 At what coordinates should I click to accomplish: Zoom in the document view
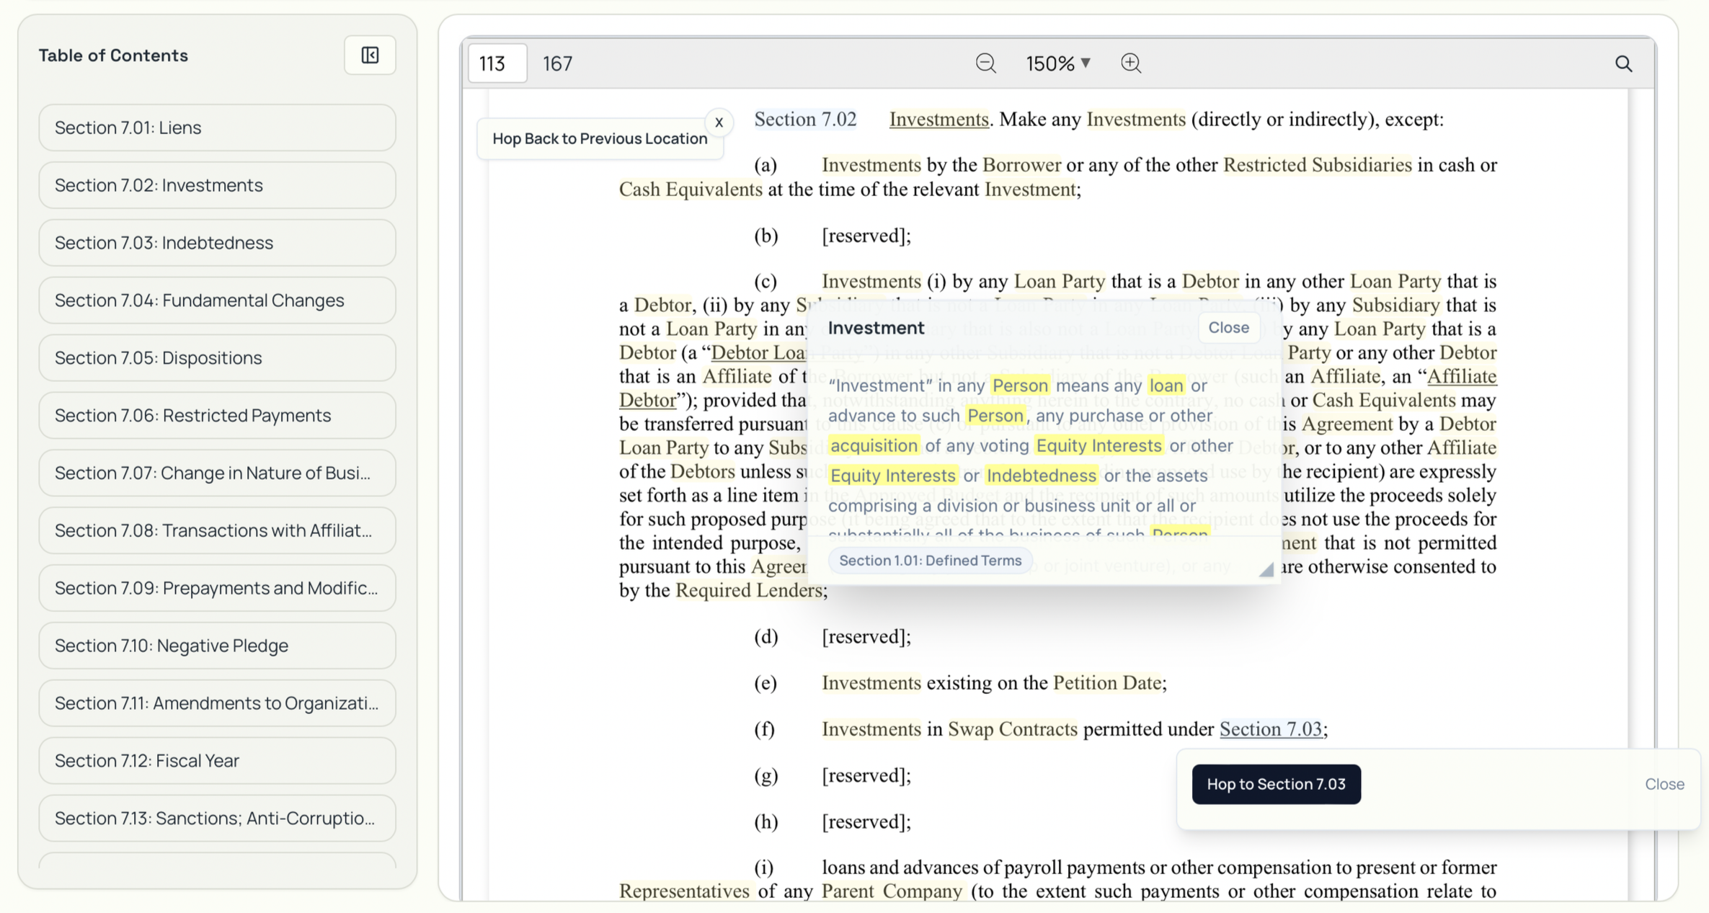[1130, 63]
